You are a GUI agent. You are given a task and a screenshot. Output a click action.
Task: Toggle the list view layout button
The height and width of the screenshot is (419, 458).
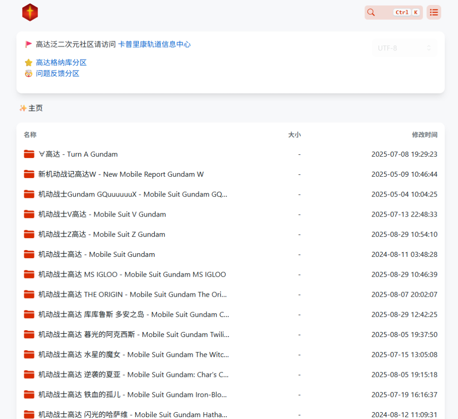433,12
